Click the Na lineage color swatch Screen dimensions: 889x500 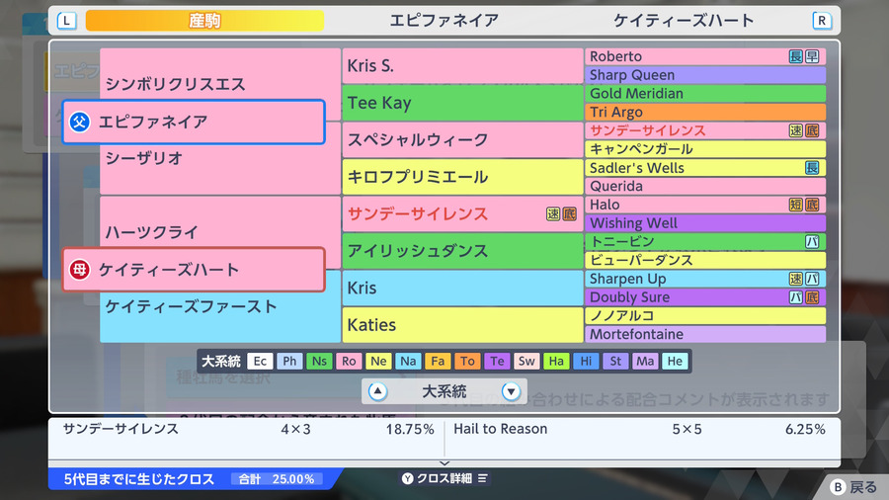point(408,361)
